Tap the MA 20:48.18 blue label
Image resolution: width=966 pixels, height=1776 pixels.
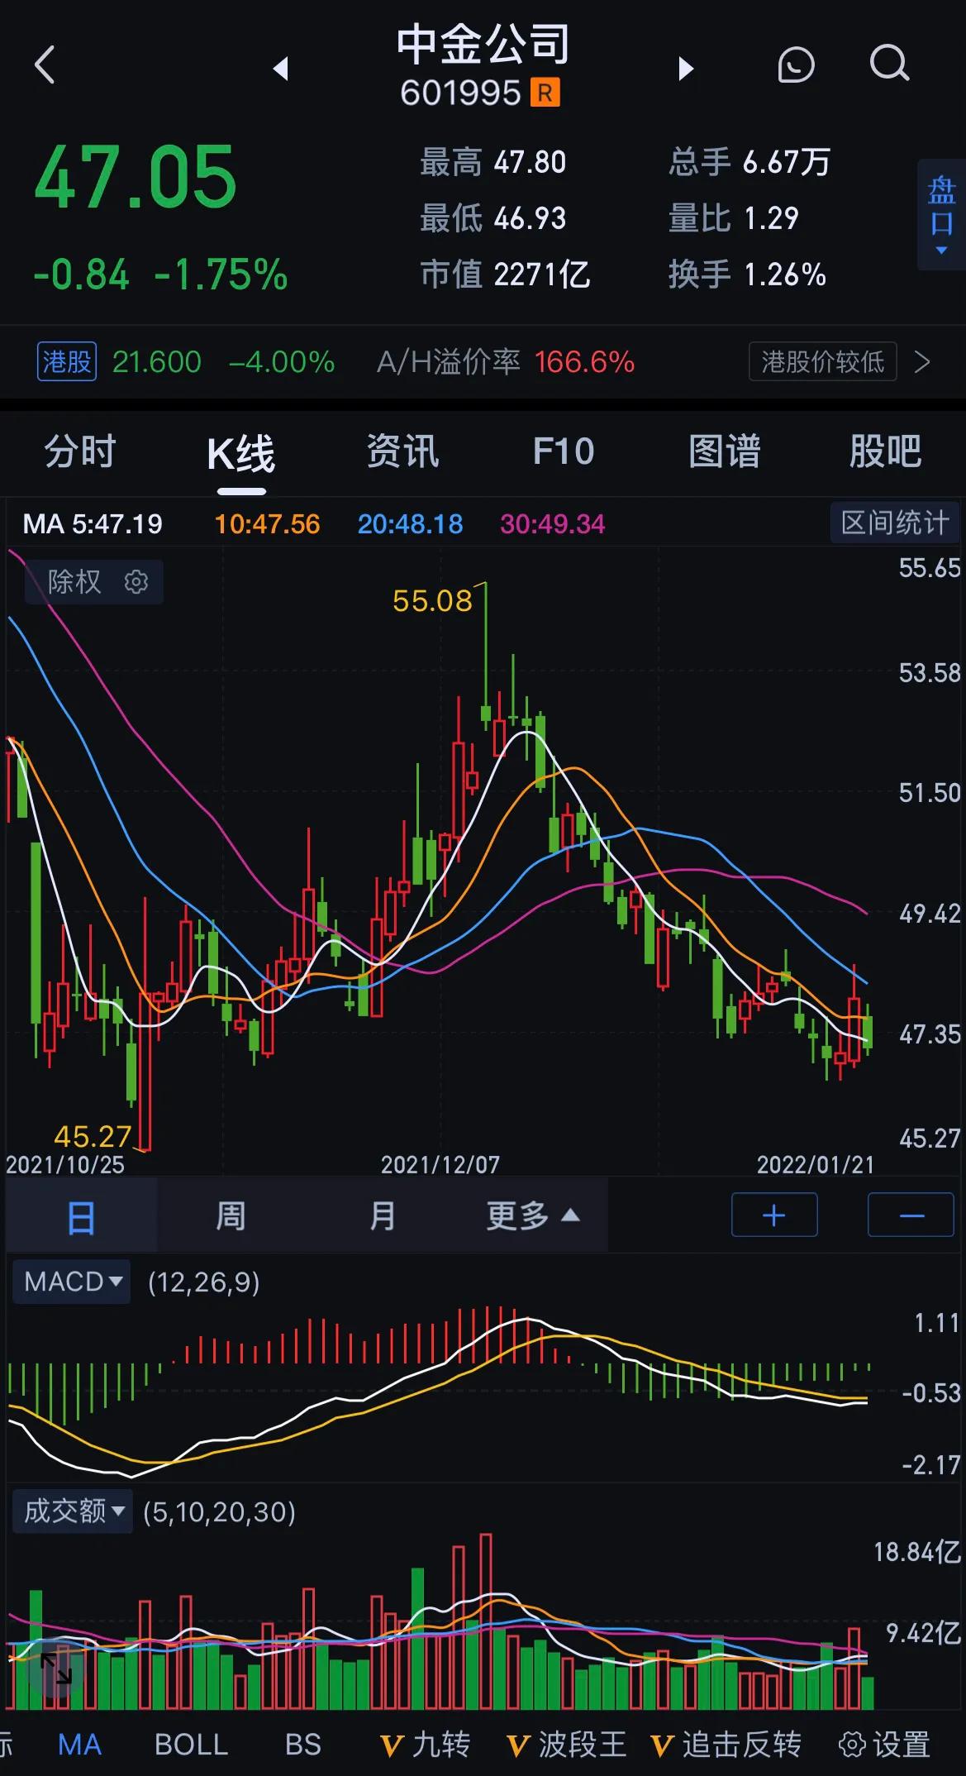coord(410,523)
